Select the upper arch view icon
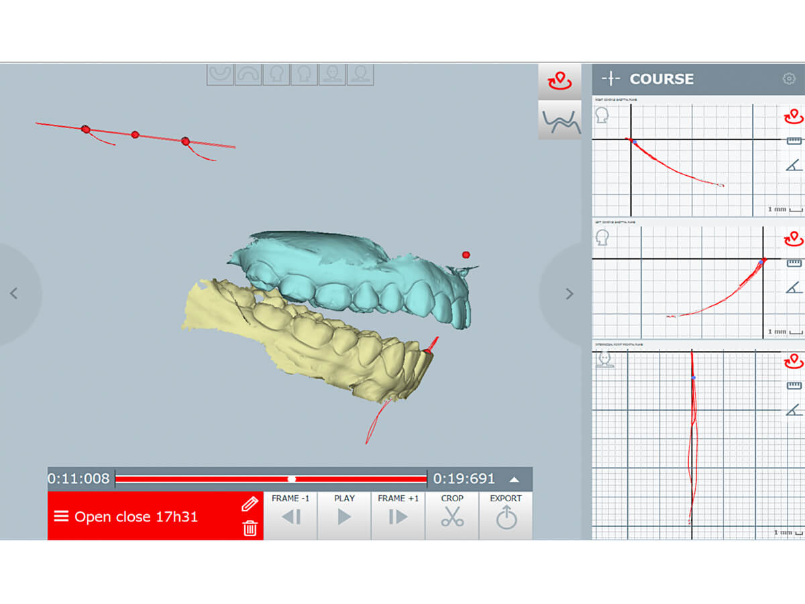This screenshot has width=805, height=604. pos(248,74)
